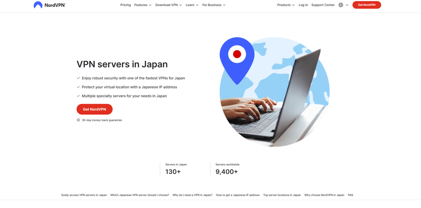Screen dimensions: 421x208
Task: Jump to the FAQ section
Action: coord(350,195)
